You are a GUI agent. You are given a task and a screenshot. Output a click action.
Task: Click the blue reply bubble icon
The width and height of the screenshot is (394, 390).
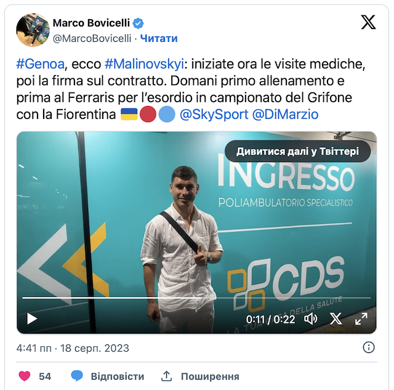coord(77,376)
